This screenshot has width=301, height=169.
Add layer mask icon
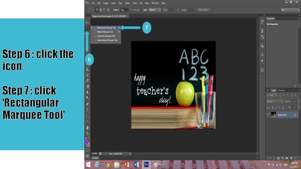(278, 158)
